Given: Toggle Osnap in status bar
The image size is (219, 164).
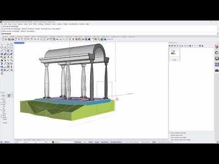Looking at the screenshot, I should [x=97, y=142].
